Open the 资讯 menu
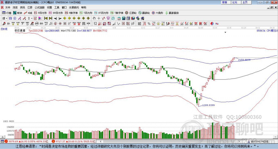 click(x=22, y=7)
